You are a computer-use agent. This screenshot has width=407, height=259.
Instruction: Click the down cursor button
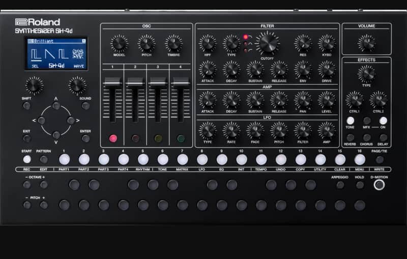click(56, 135)
